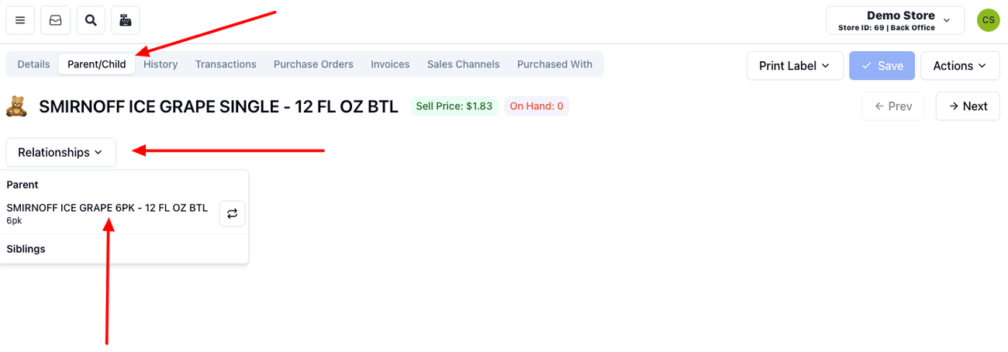Click the teddy bear product image
The image size is (1008, 352).
click(x=16, y=106)
